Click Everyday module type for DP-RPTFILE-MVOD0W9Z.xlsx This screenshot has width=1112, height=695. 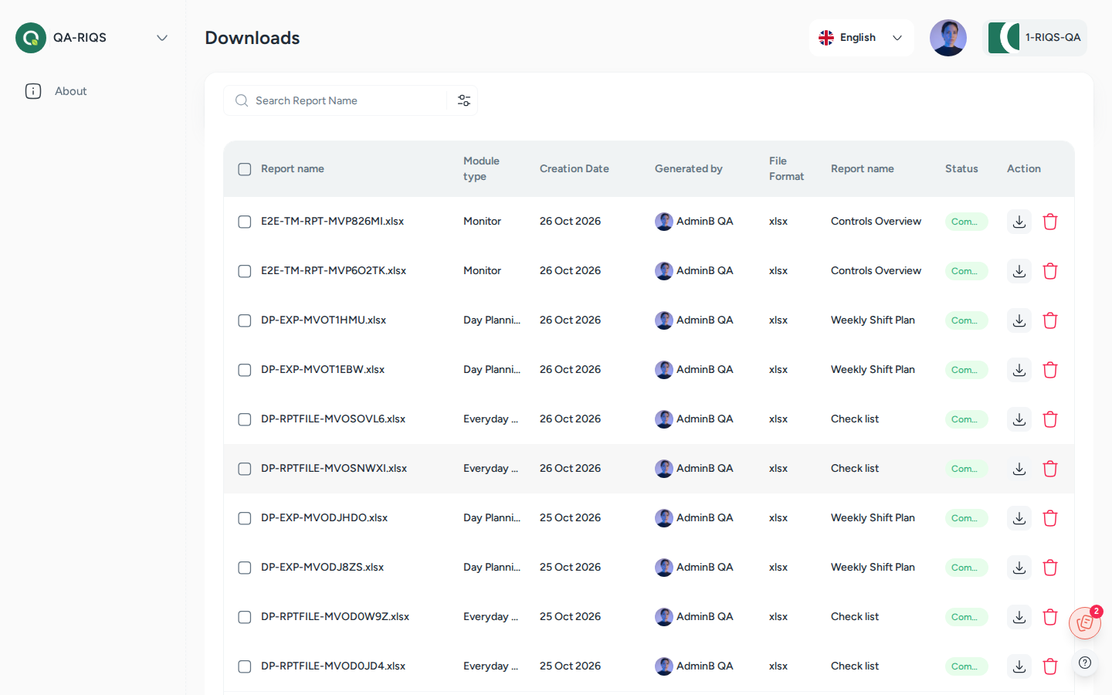point(490,617)
